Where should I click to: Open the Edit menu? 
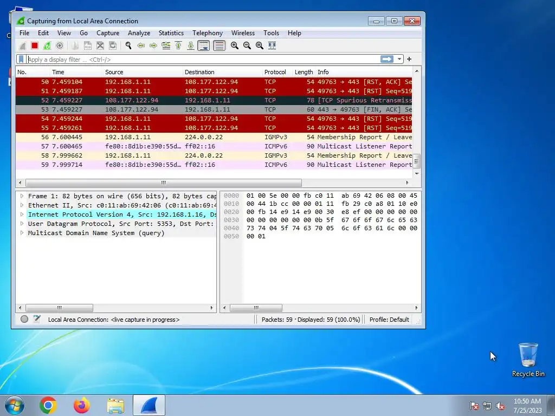[43, 33]
